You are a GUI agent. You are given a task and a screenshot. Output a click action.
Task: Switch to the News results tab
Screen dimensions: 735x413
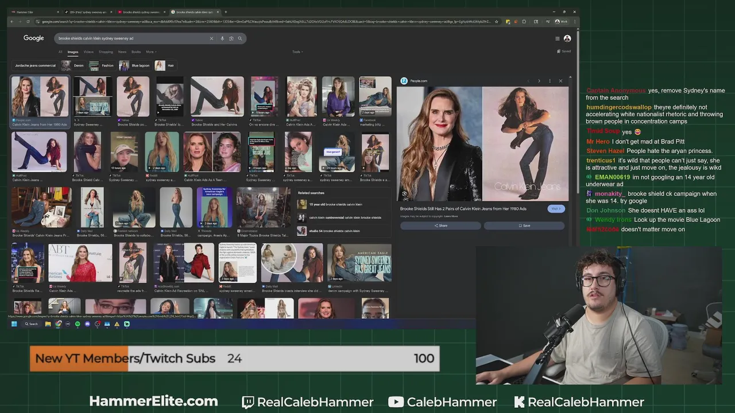(x=122, y=52)
